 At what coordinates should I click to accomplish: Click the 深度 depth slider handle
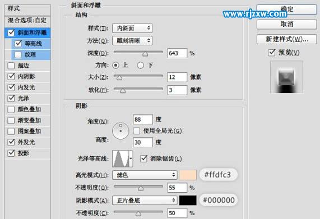[145, 54]
